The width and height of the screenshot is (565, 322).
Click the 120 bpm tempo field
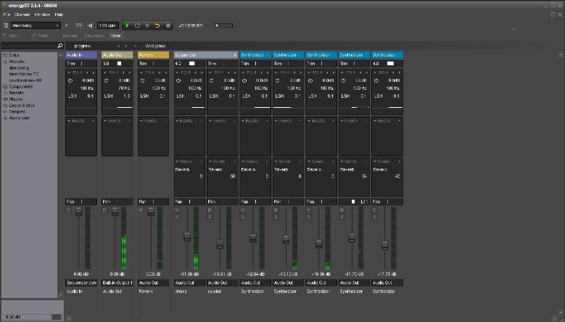point(107,25)
